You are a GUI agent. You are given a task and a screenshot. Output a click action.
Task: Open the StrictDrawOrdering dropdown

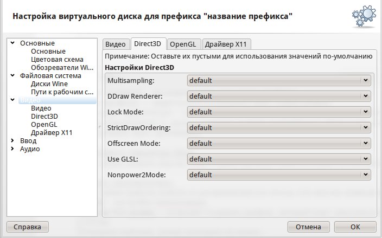[x=279, y=128]
